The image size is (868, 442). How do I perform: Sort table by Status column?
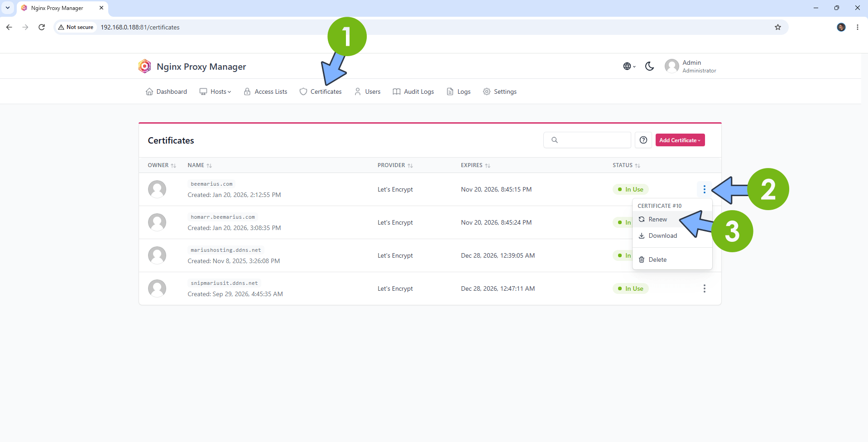[x=626, y=165]
